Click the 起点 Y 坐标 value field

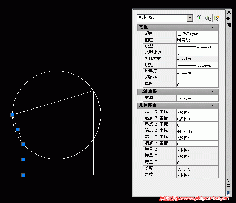pyautogui.click(x=197, y=119)
